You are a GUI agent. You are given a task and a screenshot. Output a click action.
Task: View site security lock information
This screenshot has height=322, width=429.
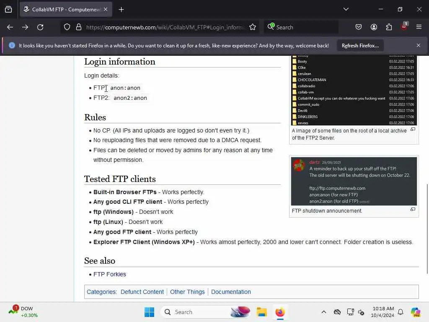pyautogui.click(x=79, y=27)
